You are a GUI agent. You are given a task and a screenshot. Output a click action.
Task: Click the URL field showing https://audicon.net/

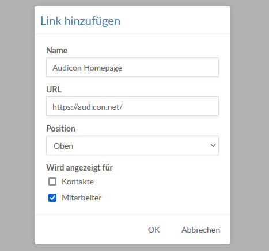pos(132,106)
